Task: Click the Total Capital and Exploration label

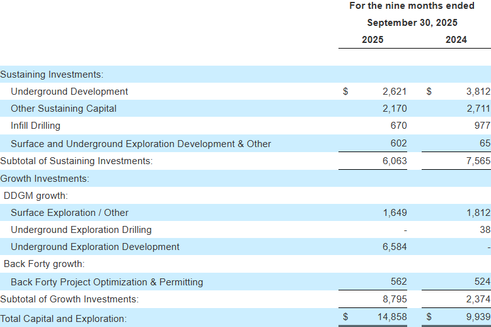Action: (63, 319)
